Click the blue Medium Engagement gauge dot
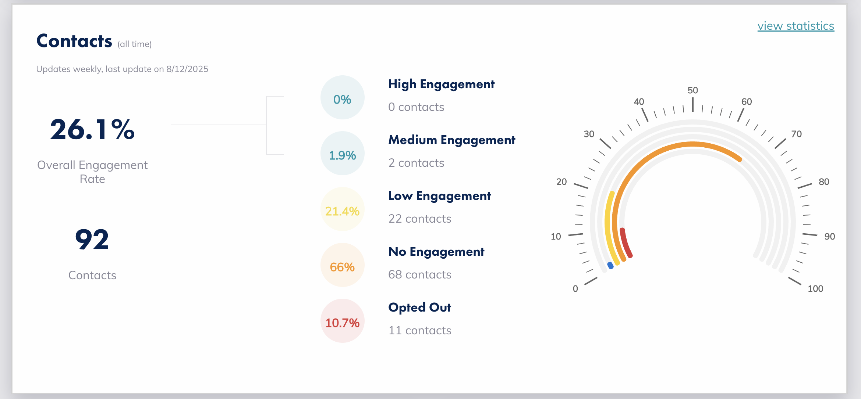861x399 pixels. tap(610, 265)
